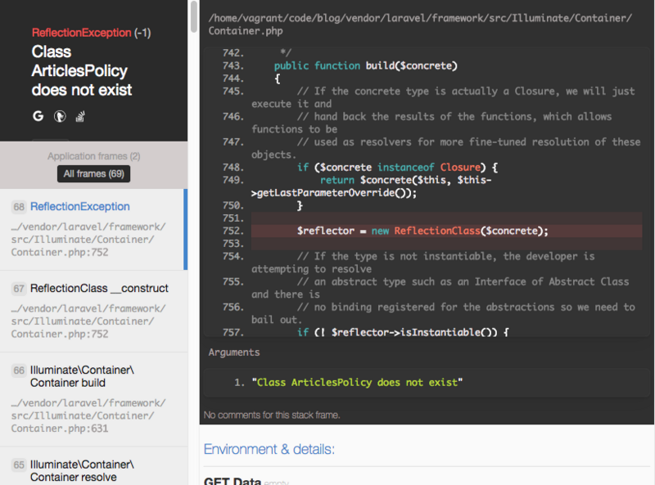This screenshot has width=655, height=485.
Task: Search the error on DuckDuckGo
Action: pyautogui.click(x=59, y=116)
